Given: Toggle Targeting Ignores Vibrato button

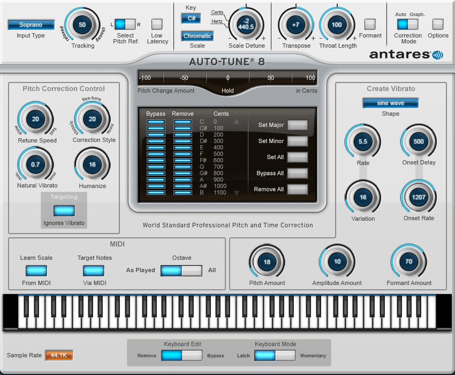Looking at the screenshot, I should coord(64,211).
